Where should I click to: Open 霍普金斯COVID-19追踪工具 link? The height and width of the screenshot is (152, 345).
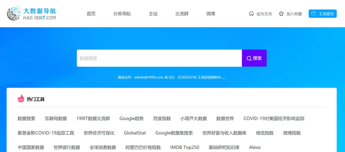[46, 133]
